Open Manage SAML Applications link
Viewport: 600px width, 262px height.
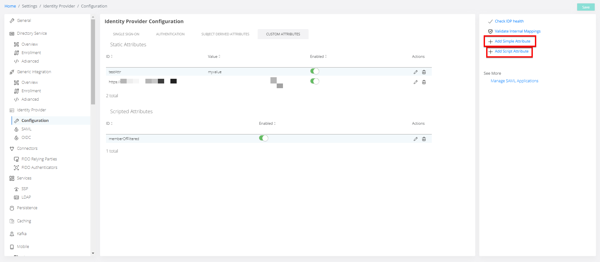click(514, 81)
